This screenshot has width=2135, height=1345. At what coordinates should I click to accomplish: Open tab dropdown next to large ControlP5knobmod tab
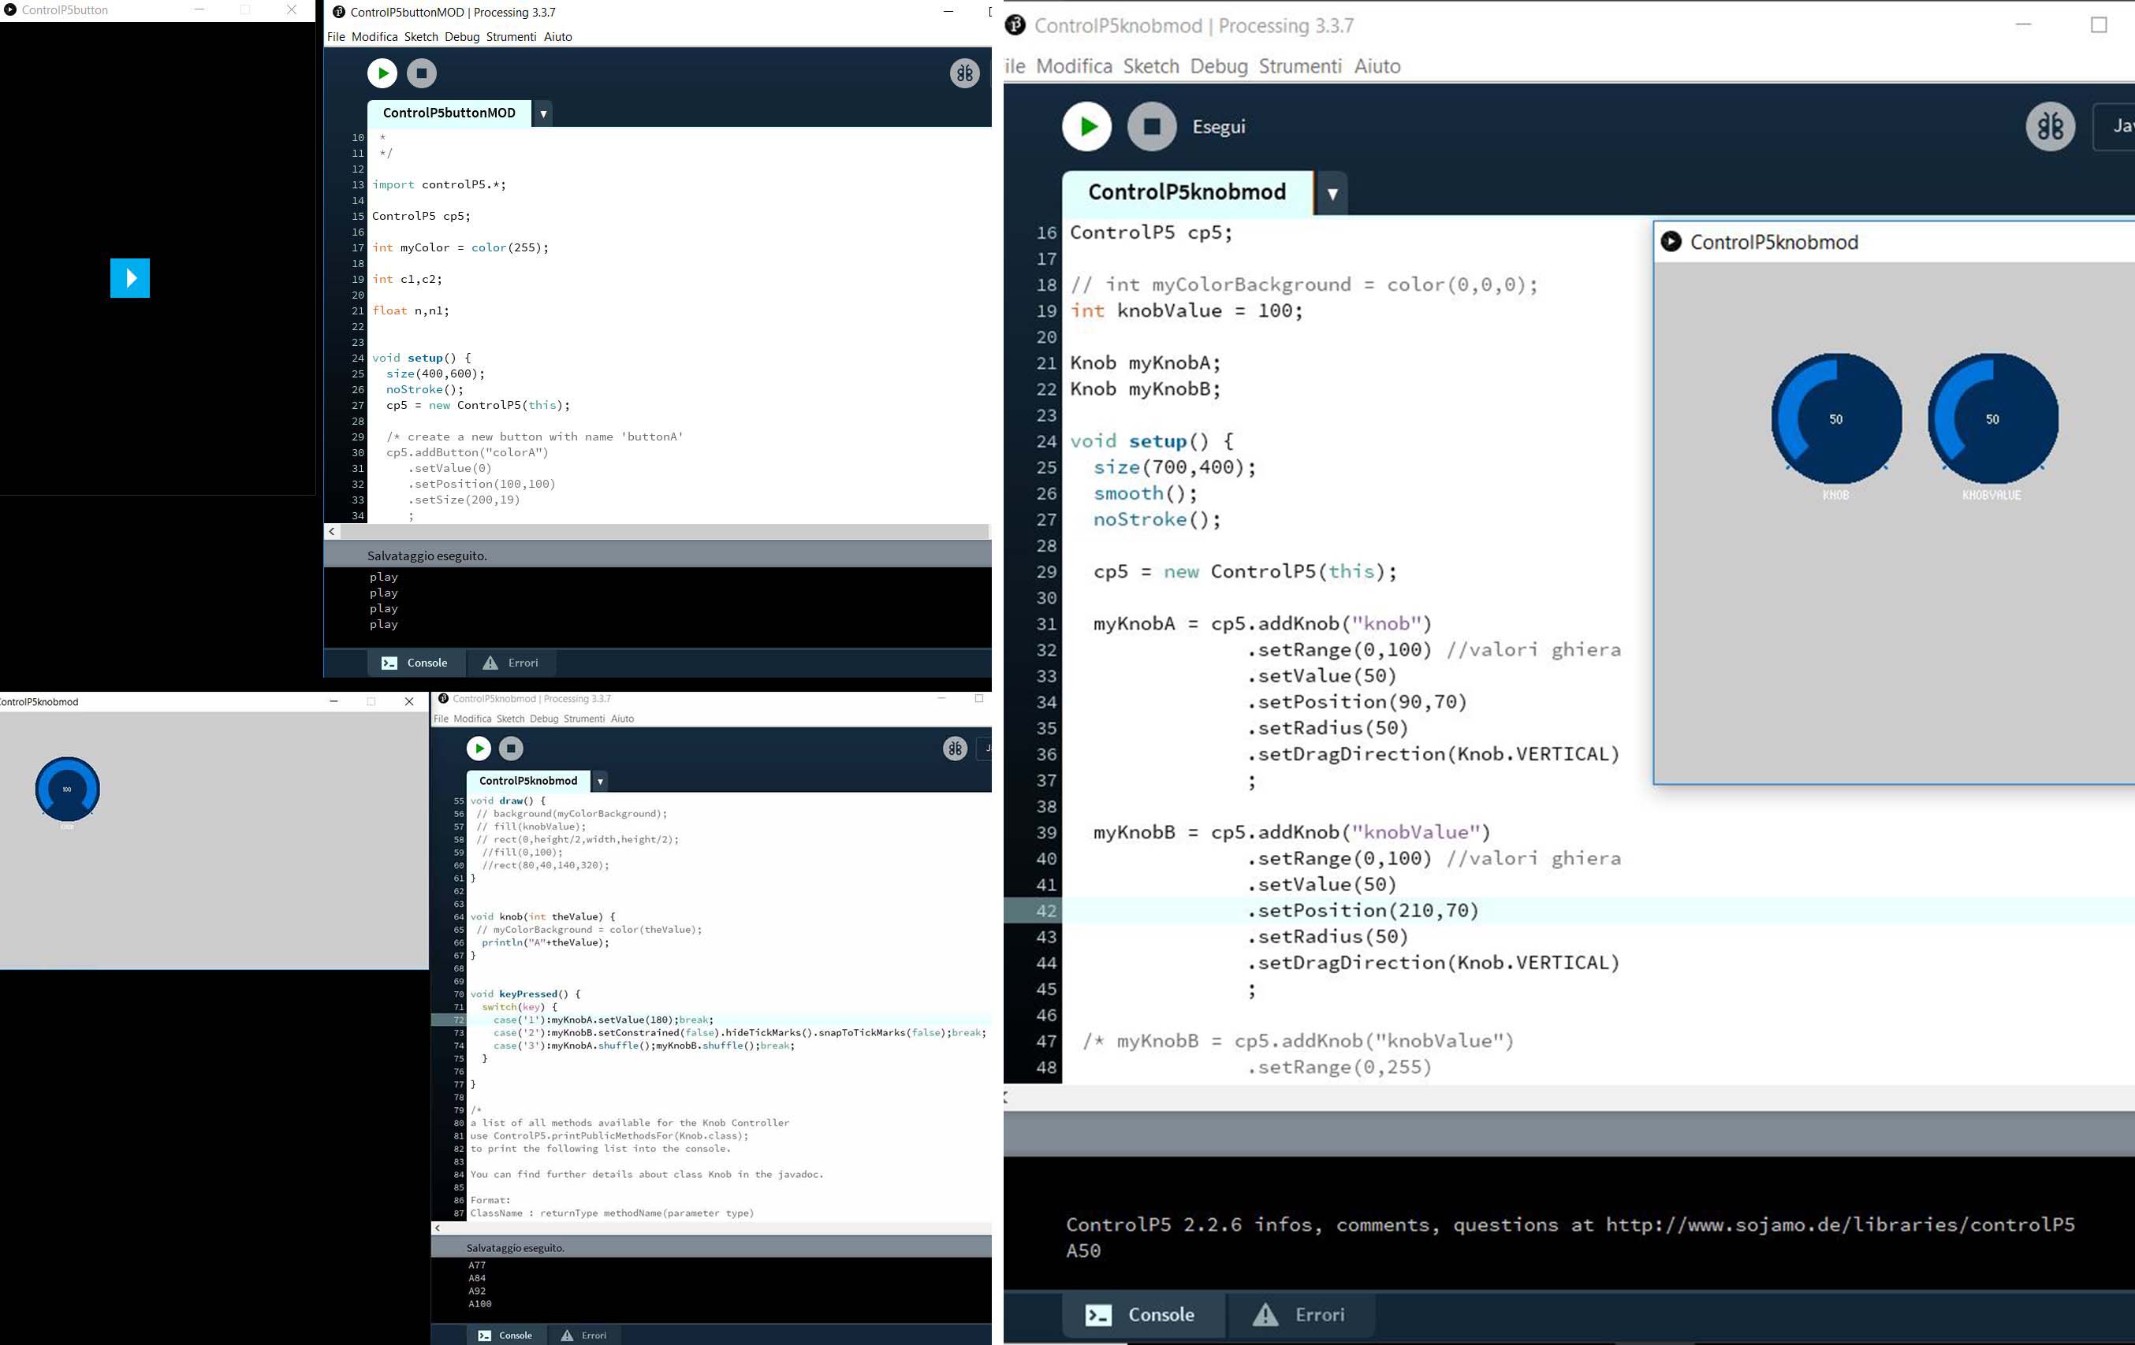1332,194
